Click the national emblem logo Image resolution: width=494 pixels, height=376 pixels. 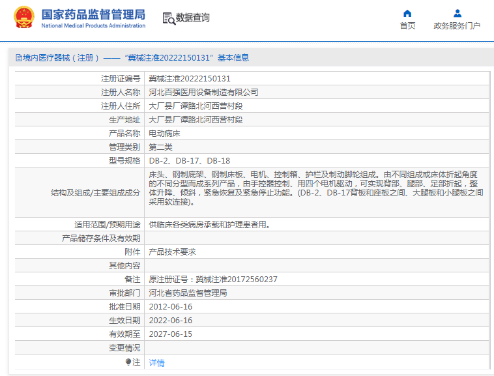coord(24,18)
